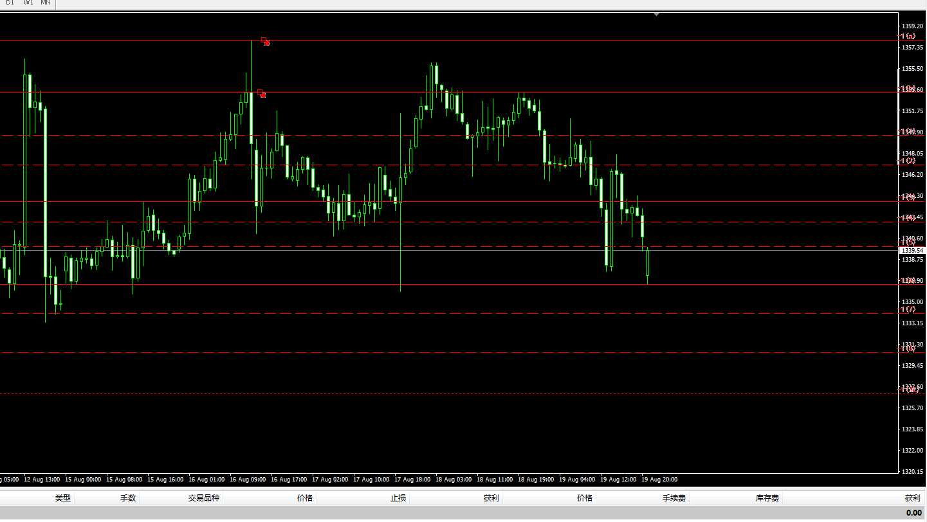The width and height of the screenshot is (927, 522).
Task: Click the 12 Aug 13:00 time label
Action: click(42, 480)
